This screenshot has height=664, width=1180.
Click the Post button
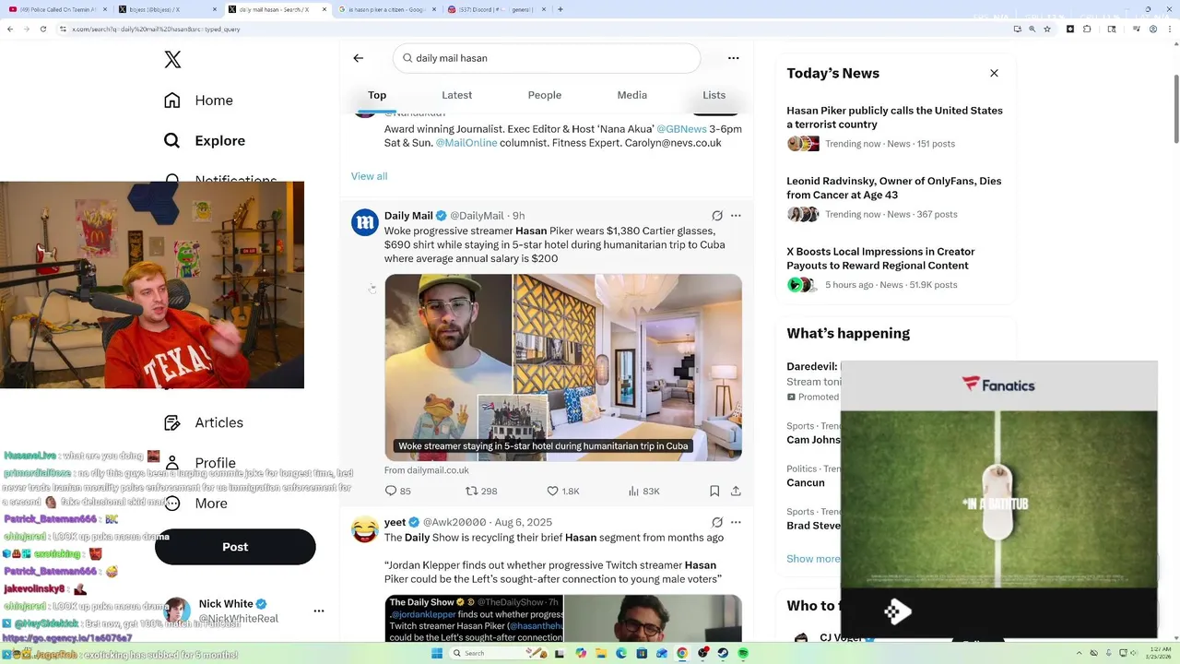pos(235,547)
